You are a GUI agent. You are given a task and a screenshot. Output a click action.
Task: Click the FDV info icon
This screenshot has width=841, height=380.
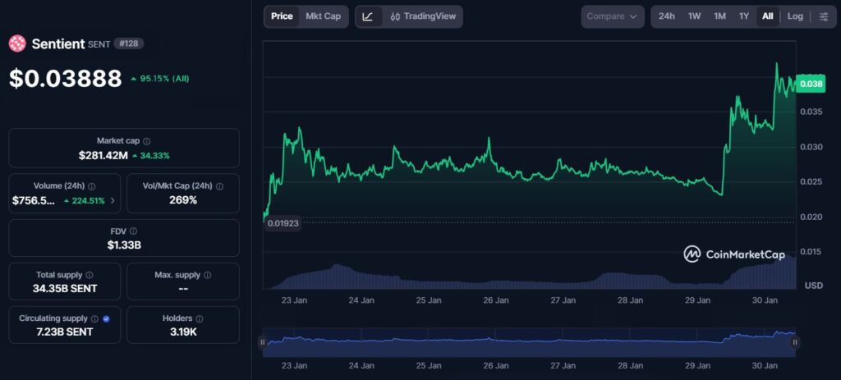point(134,231)
